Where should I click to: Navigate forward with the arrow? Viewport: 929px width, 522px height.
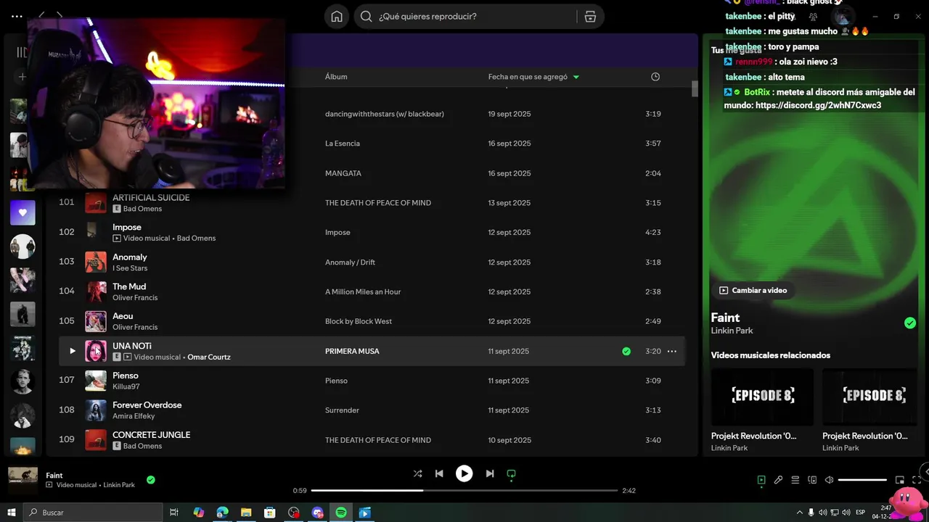coord(60,14)
